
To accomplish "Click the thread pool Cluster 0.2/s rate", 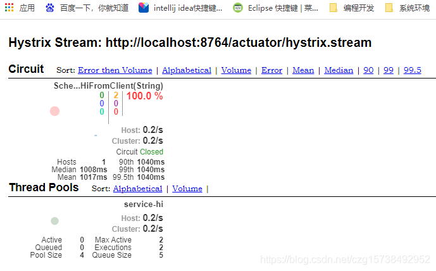I will pos(153,229).
